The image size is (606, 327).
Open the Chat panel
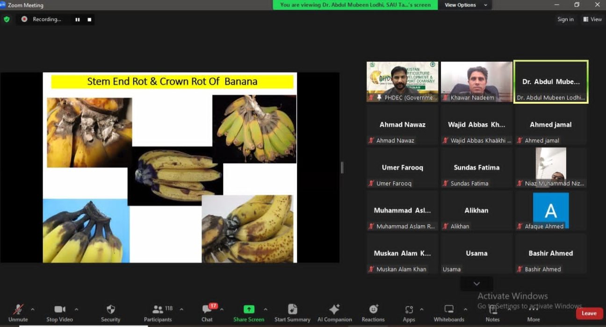[x=207, y=310]
